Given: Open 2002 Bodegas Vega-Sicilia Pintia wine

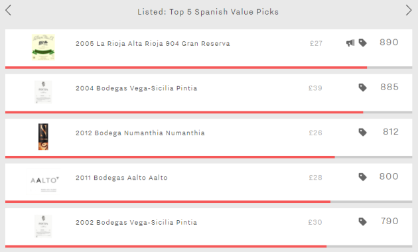Looking at the screenshot, I should pos(136,222).
